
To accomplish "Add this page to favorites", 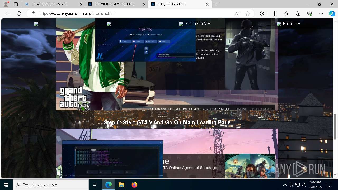I will (x=248, y=13).
